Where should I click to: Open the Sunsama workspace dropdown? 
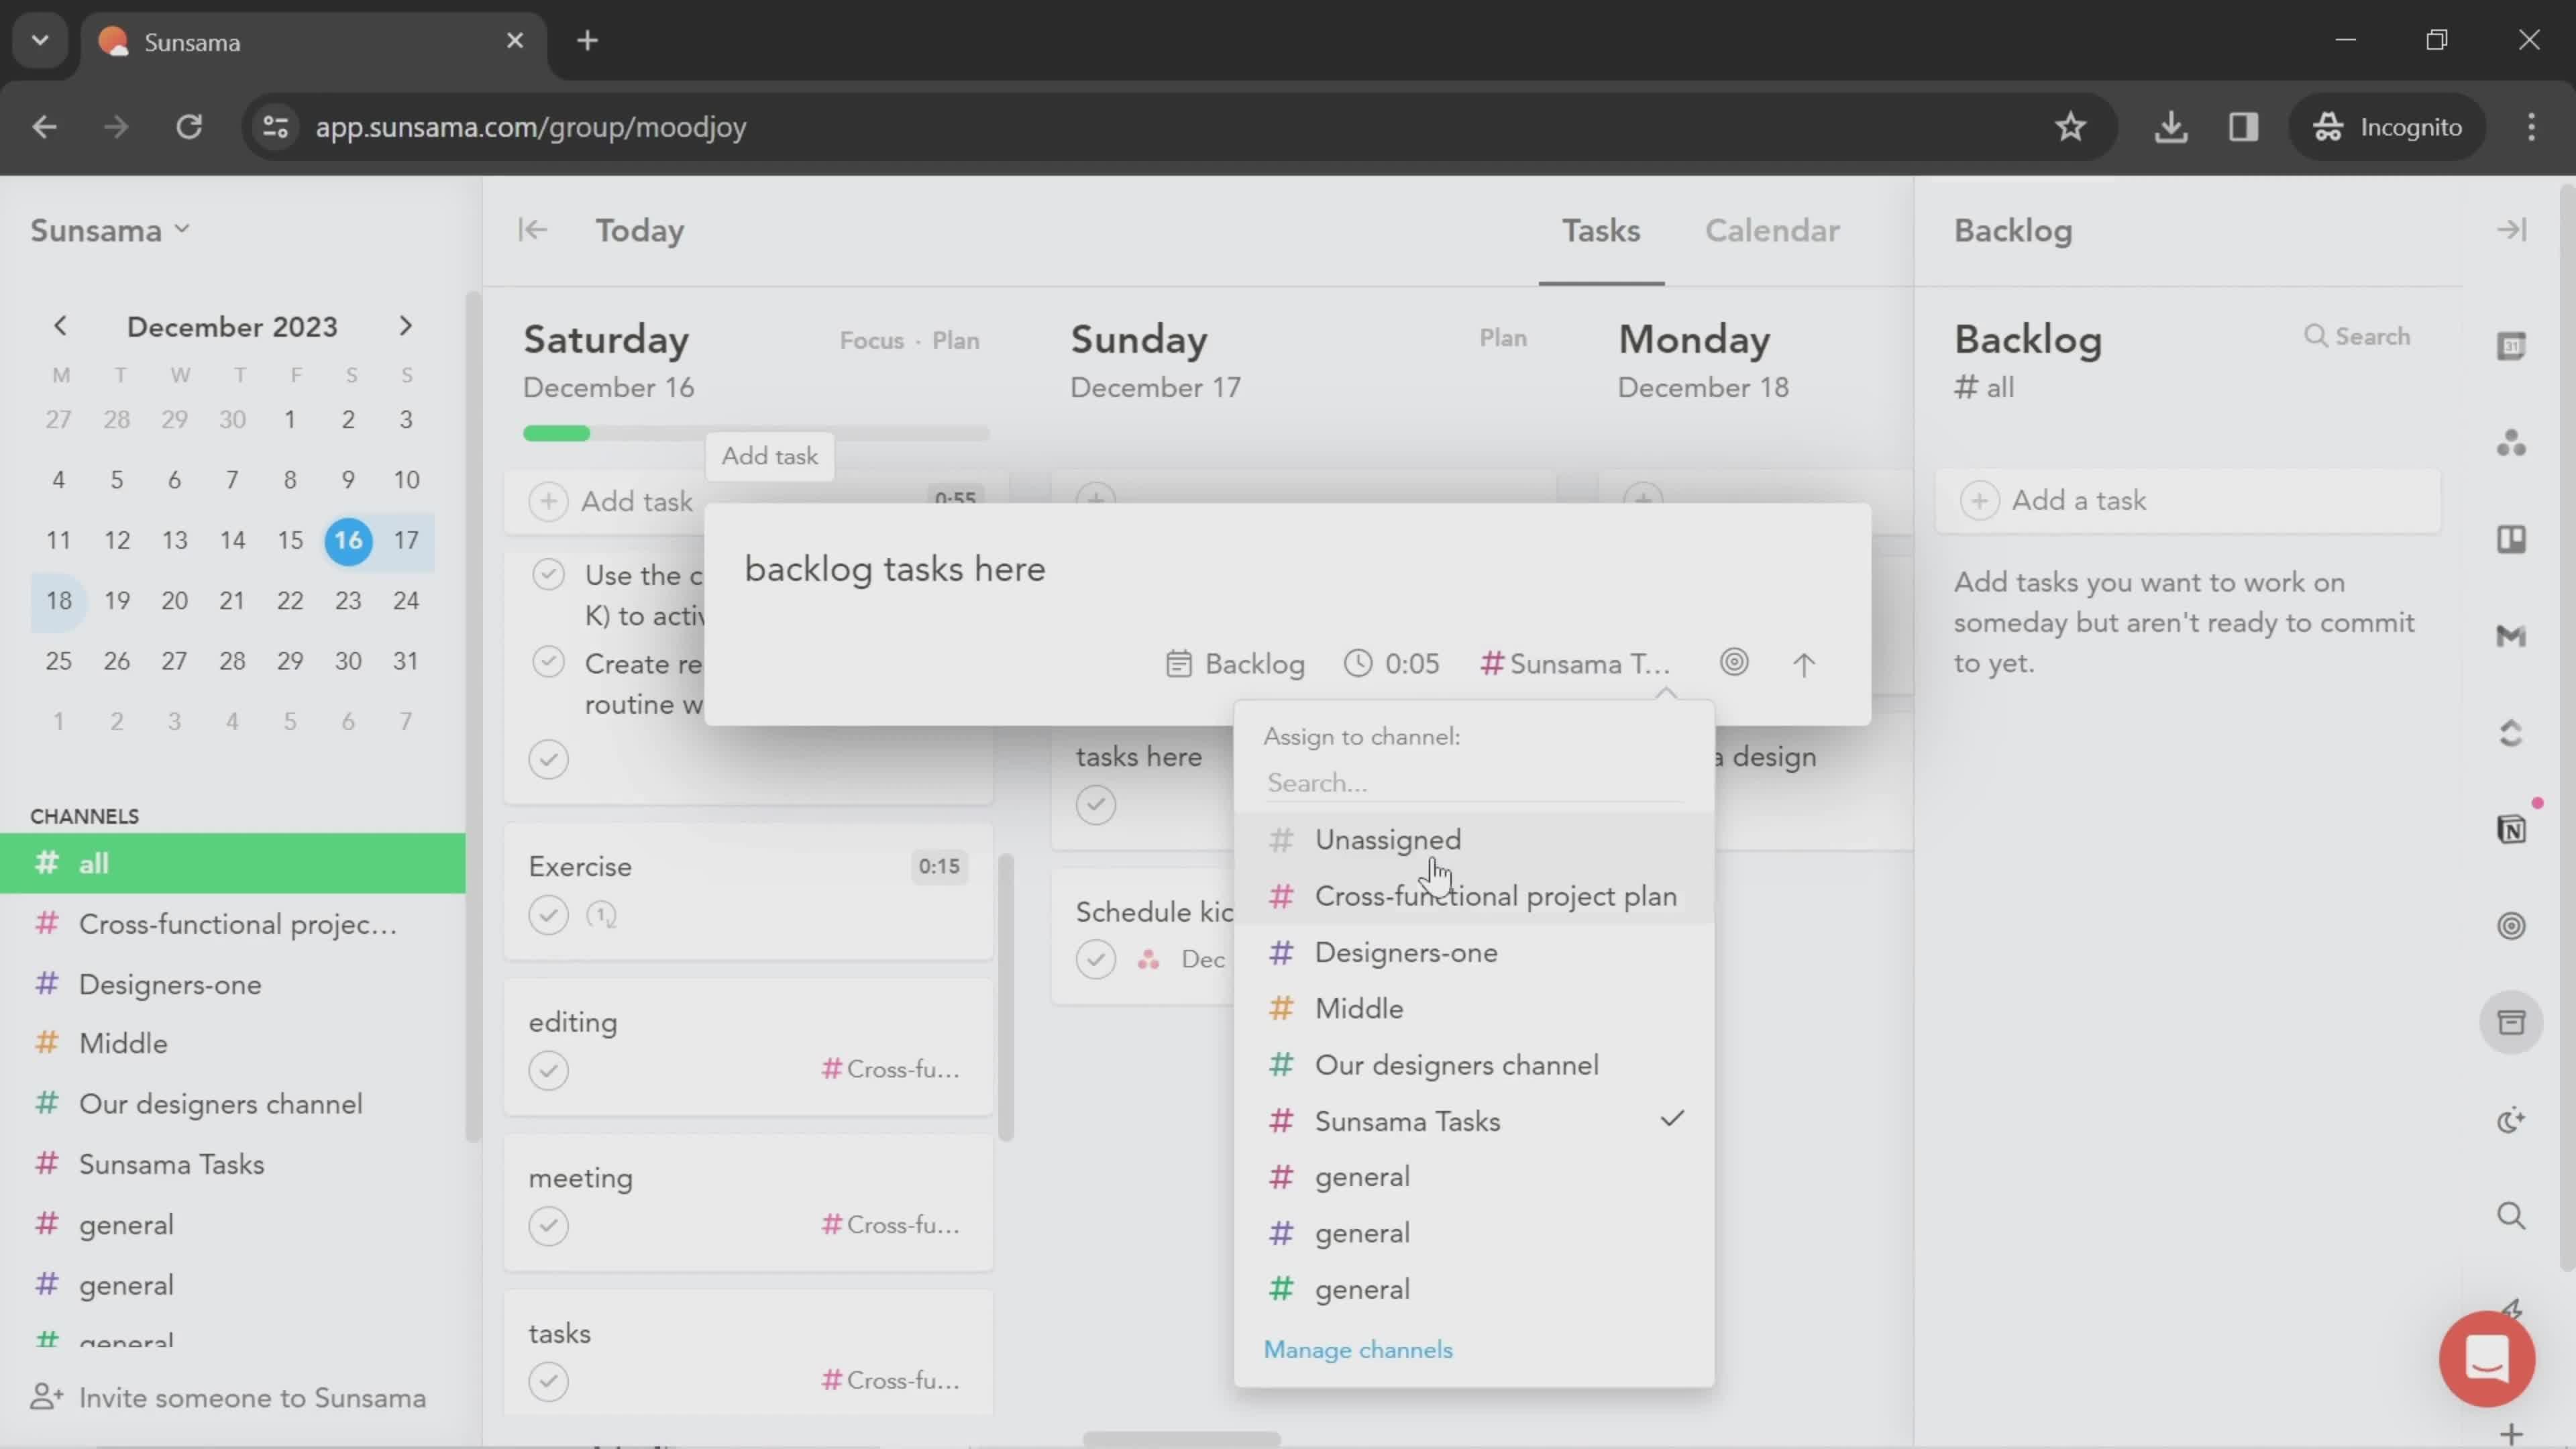tap(109, 231)
